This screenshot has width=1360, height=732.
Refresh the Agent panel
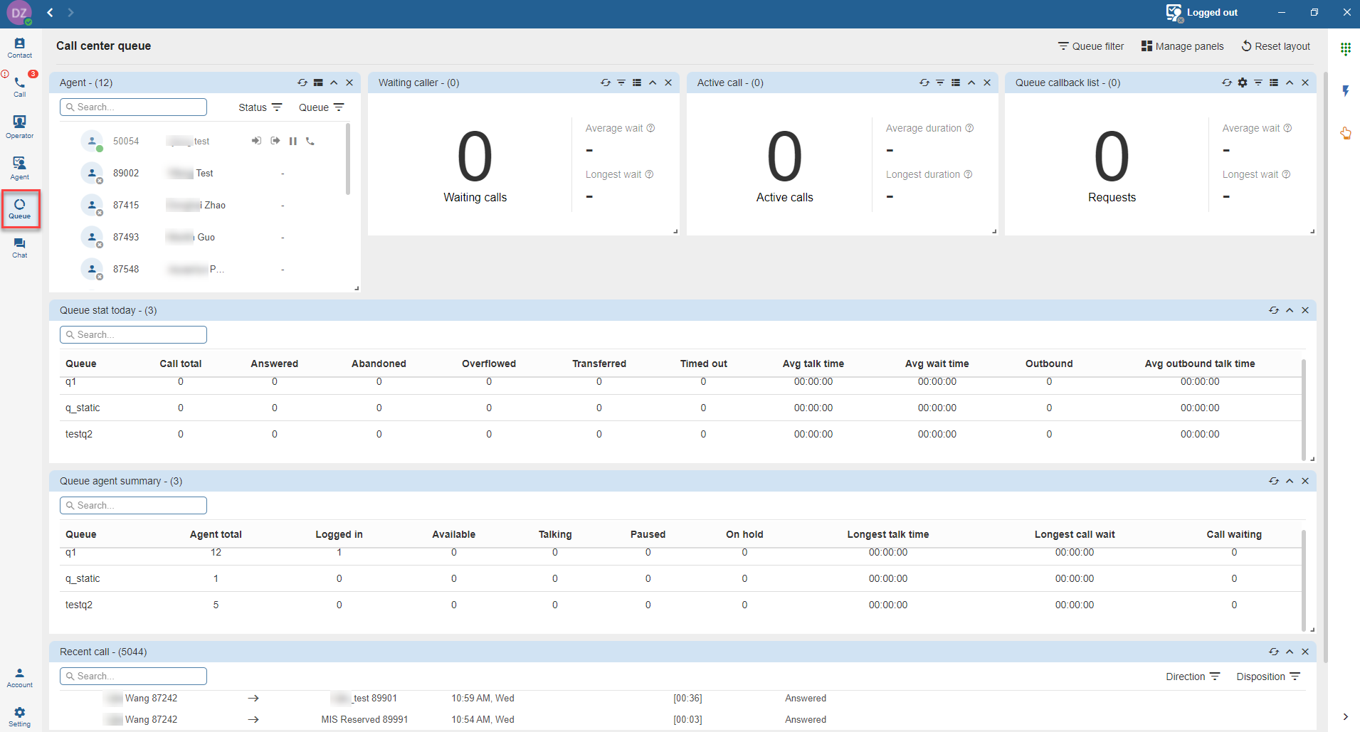click(x=302, y=83)
